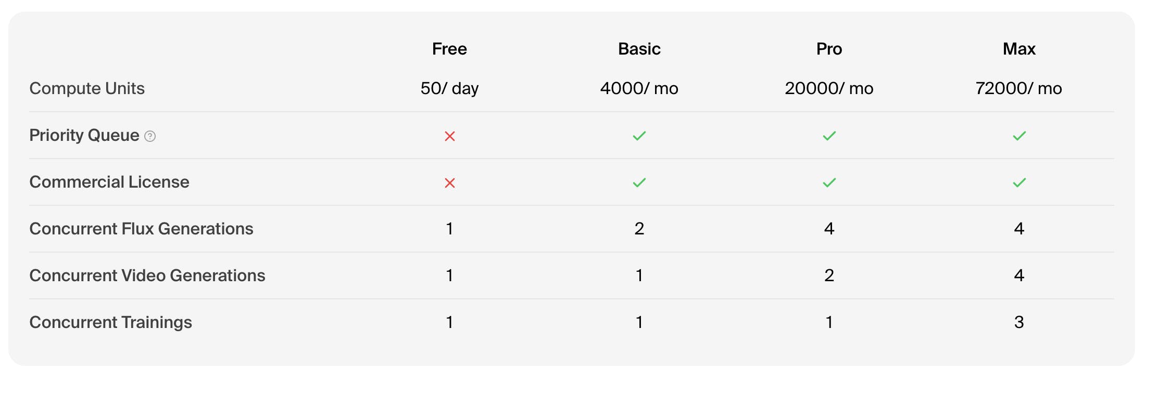Select the Max plan column header

point(1019,49)
